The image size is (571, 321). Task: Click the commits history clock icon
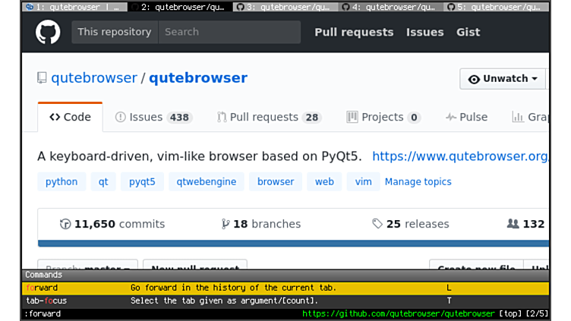click(x=65, y=224)
